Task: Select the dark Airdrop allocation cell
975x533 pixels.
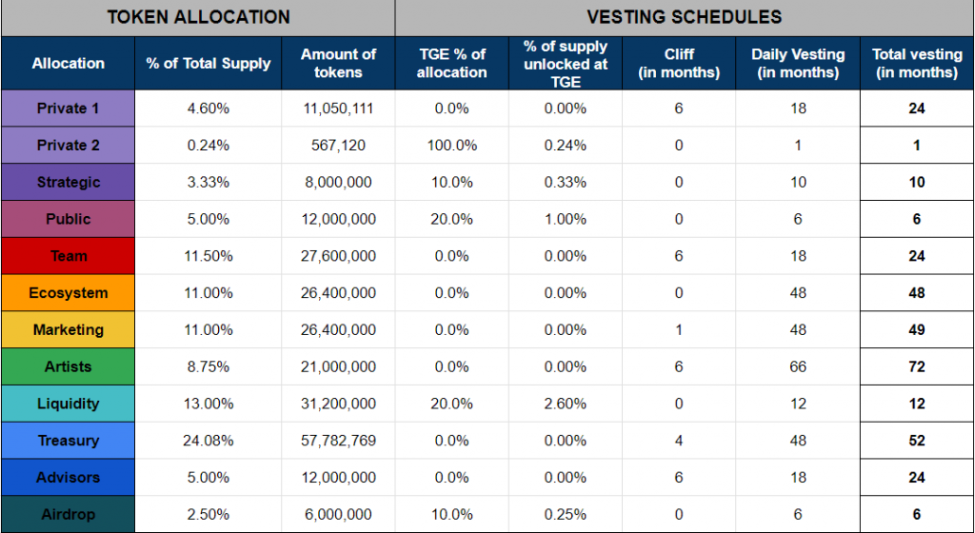Action: (68, 514)
